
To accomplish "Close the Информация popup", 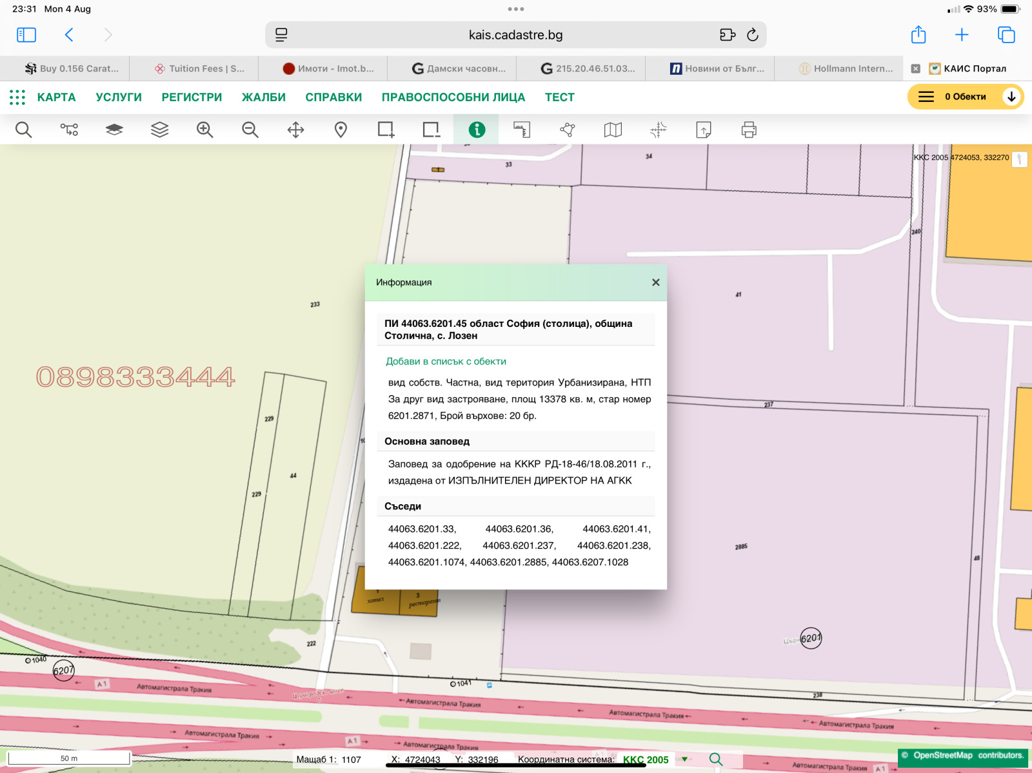I will pos(655,282).
